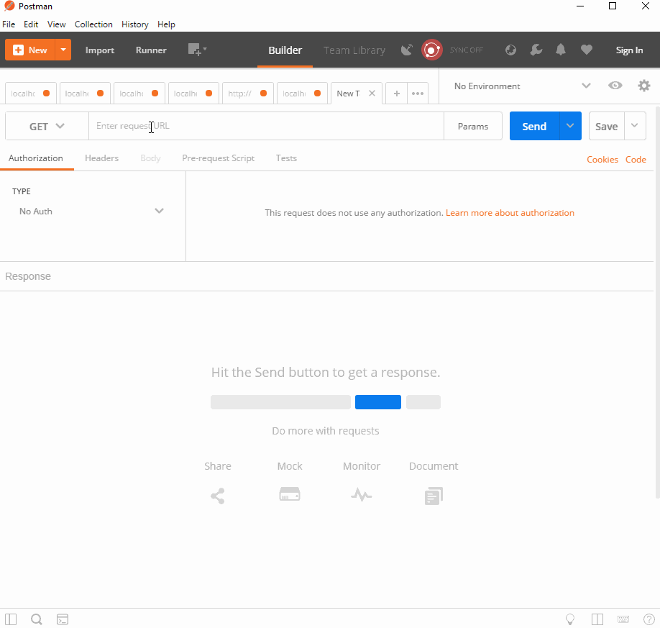
Task: Open the Collection menu
Action: pos(93,24)
